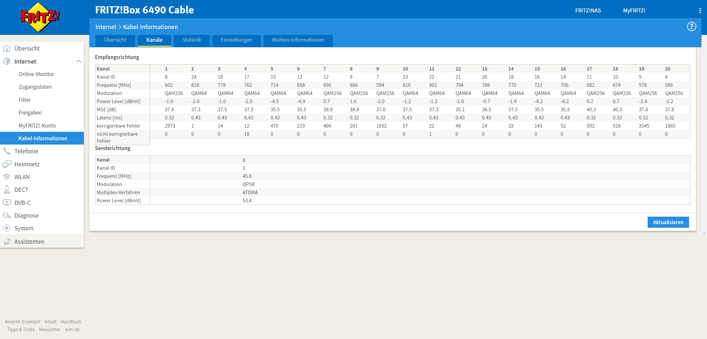Click the QPSK modulation value
This screenshot has width=707, height=339.
249,184
